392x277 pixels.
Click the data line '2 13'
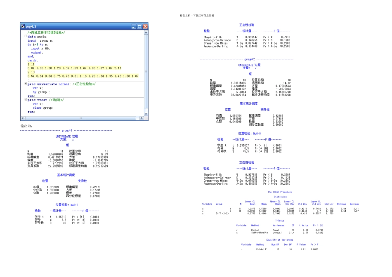(31, 72)
